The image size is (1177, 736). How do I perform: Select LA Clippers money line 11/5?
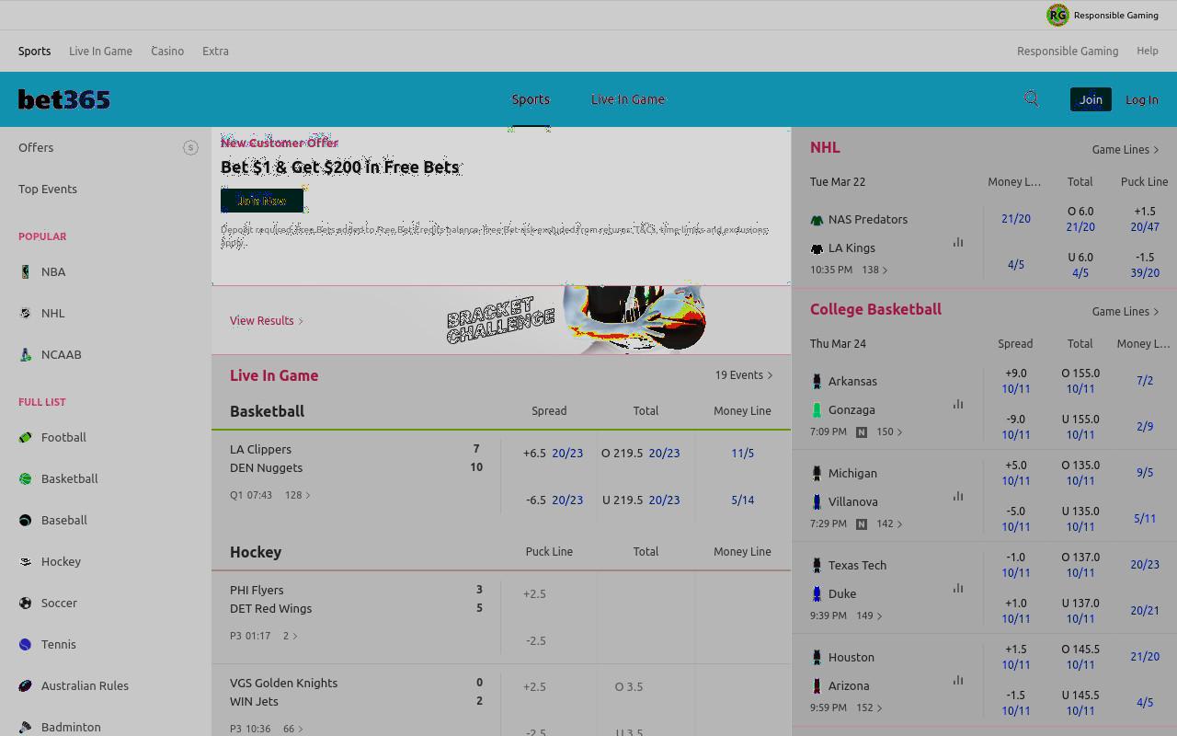[743, 453]
